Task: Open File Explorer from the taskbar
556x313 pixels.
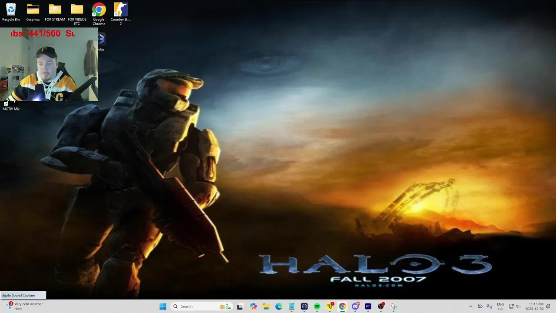Action: coord(266,306)
